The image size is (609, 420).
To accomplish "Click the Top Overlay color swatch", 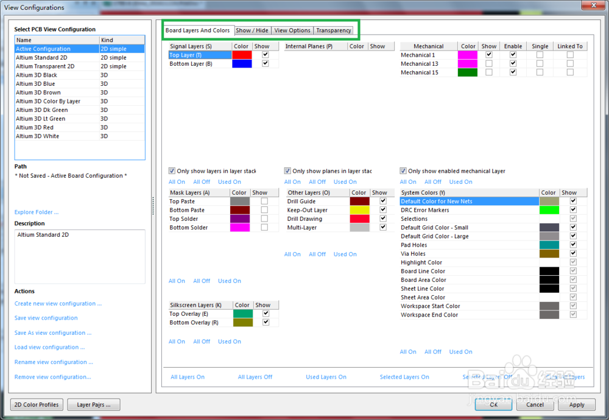I will pyautogui.click(x=243, y=313).
